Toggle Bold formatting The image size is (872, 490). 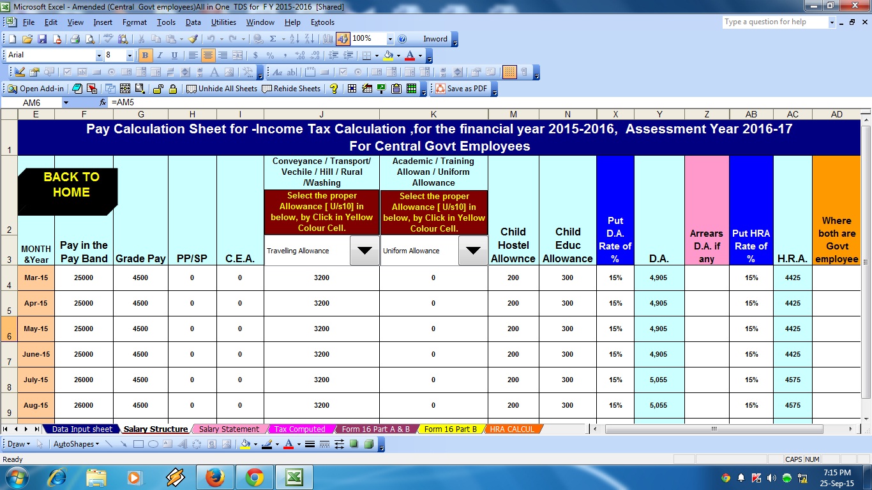pyautogui.click(x=145, y=56)
